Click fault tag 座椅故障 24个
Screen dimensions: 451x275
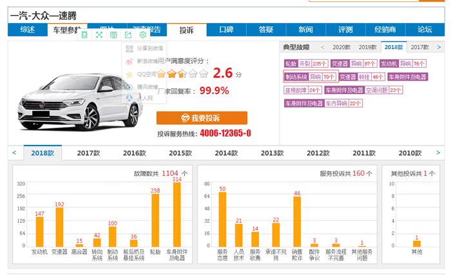(303, 90)
